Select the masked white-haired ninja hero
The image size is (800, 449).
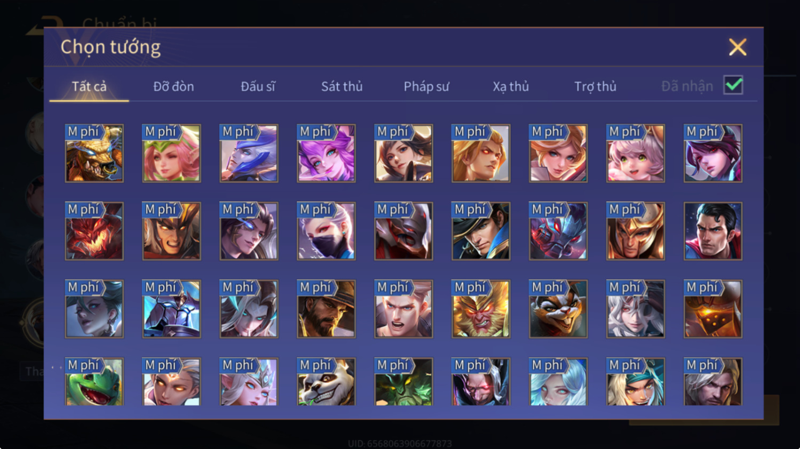pyautogui.click(x=326, y=231)
